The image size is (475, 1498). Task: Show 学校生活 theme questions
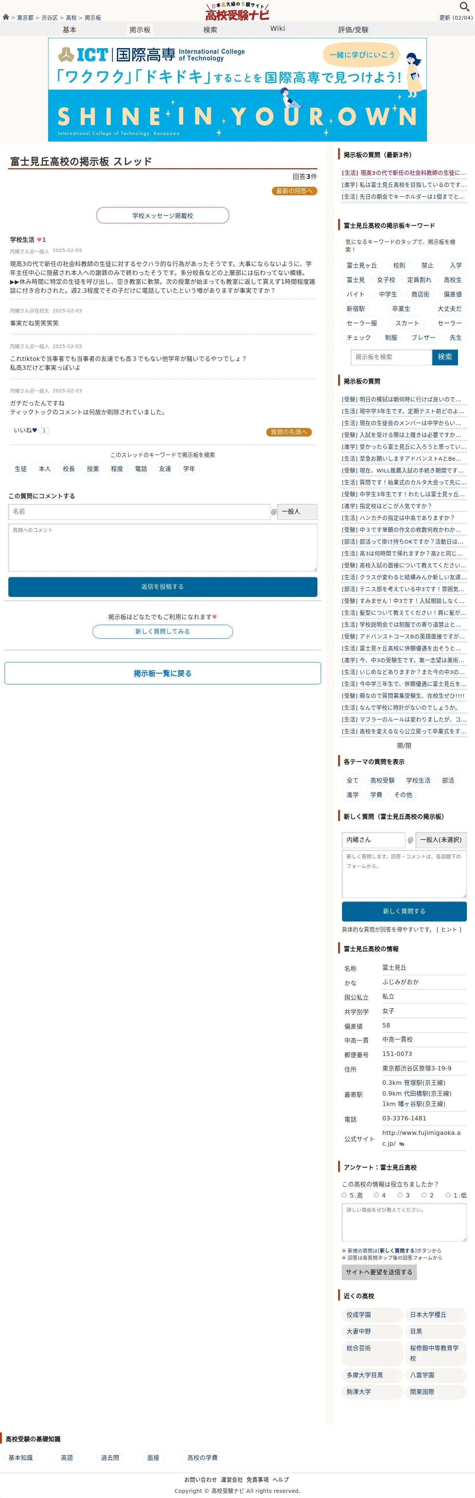pyautogui.click(x=418, y=780)
